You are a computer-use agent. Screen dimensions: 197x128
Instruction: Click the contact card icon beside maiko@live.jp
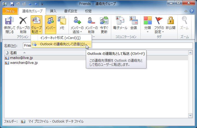(x=7, y=58)
